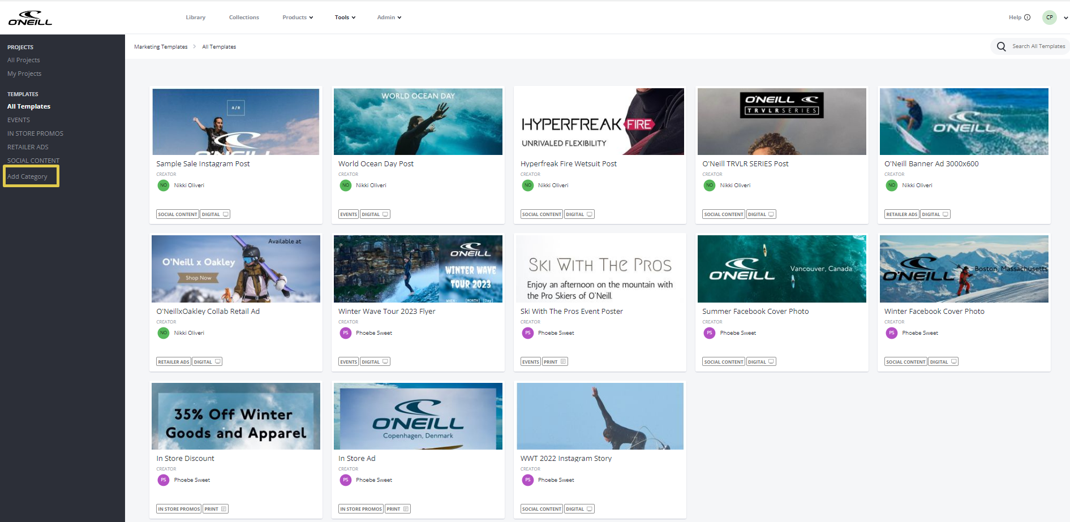Open Help info icon

click(1027, 18)
